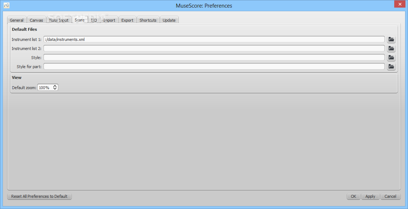The width and height of the screenshot is (408, 209).
Task: Cancel the Preferences dialog
Action: [390, 196]
